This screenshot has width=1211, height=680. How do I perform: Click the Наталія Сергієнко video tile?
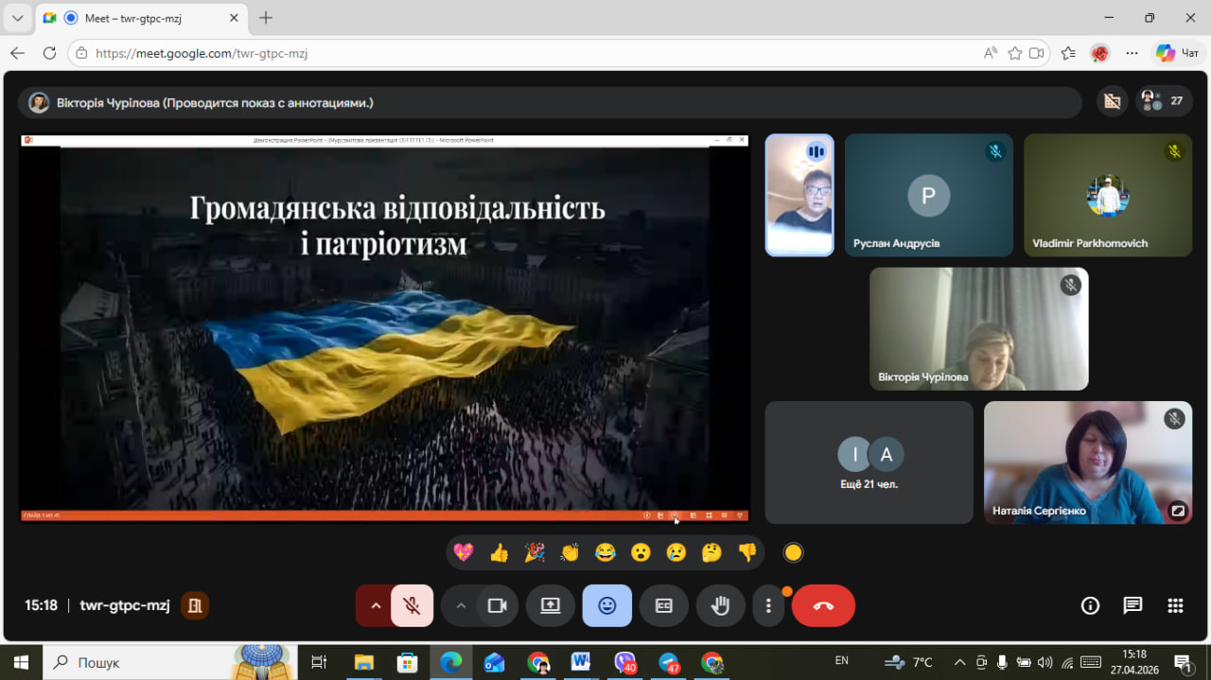pos(1087,462)
